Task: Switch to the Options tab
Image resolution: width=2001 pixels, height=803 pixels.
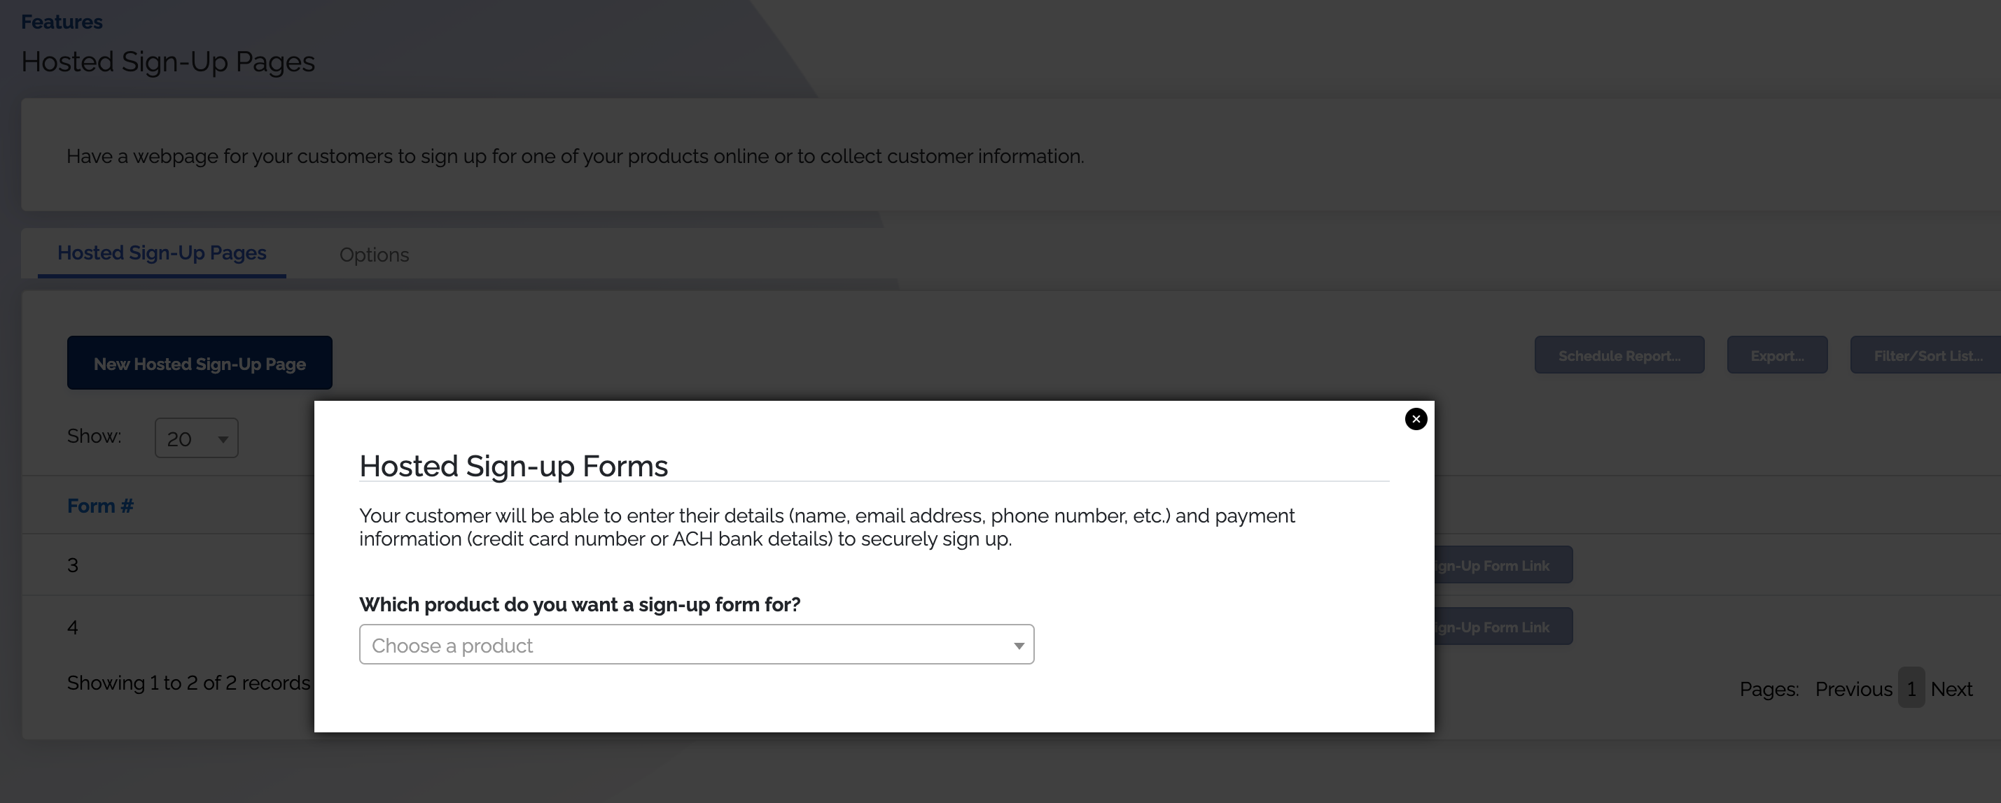Action: click(x=374, y=255)
